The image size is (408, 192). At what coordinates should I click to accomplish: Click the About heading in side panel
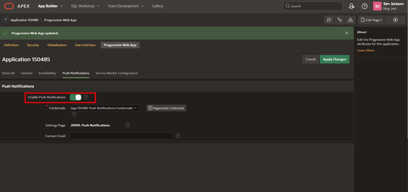point(362,32)
